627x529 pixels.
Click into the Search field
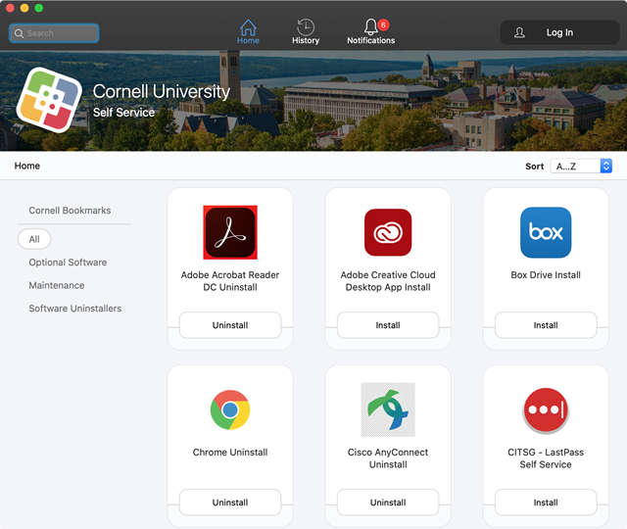[x=54, y=33]
